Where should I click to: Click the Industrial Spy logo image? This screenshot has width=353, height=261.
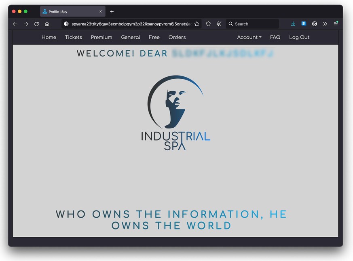coord(175,113)
